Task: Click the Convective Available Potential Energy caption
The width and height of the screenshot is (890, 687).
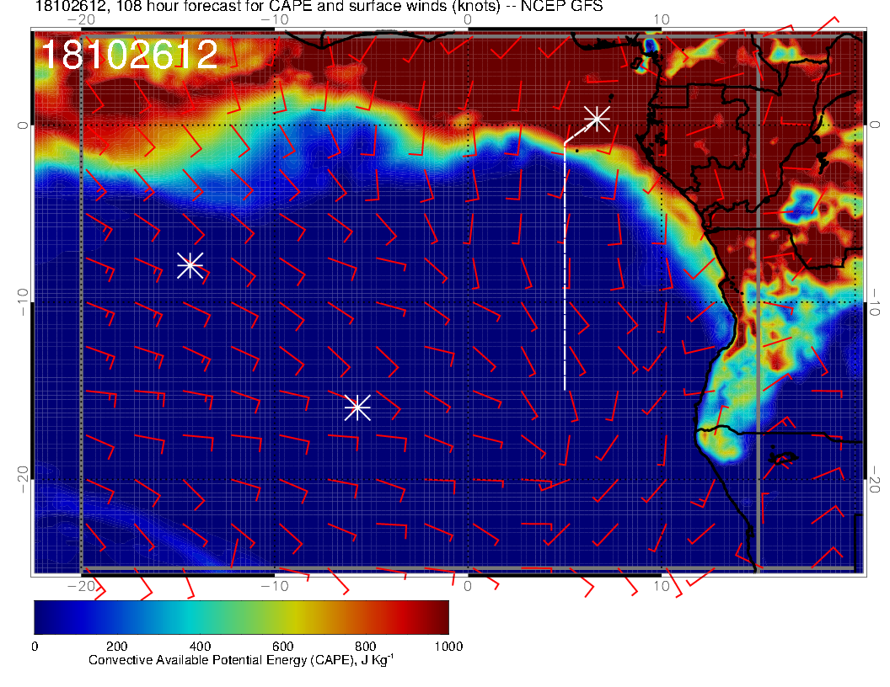Action: tap(240, 660)
